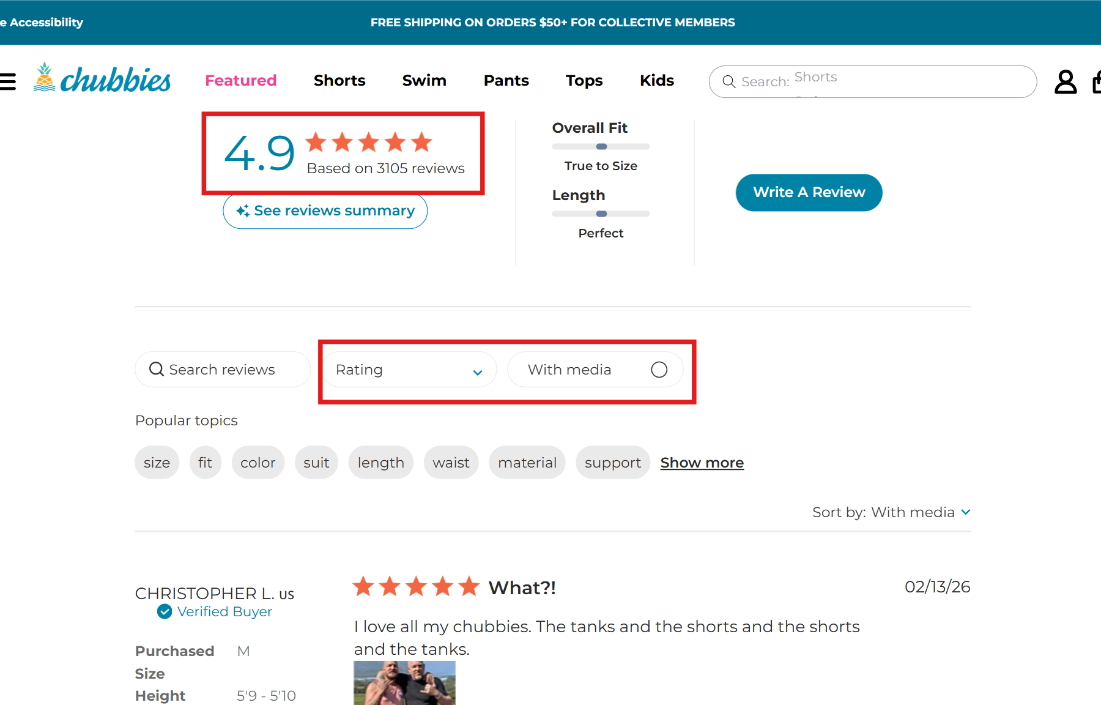This screenshot has width=1101, height=705.
Task: Filter reviews by material topic
Action: coord(527,463)
